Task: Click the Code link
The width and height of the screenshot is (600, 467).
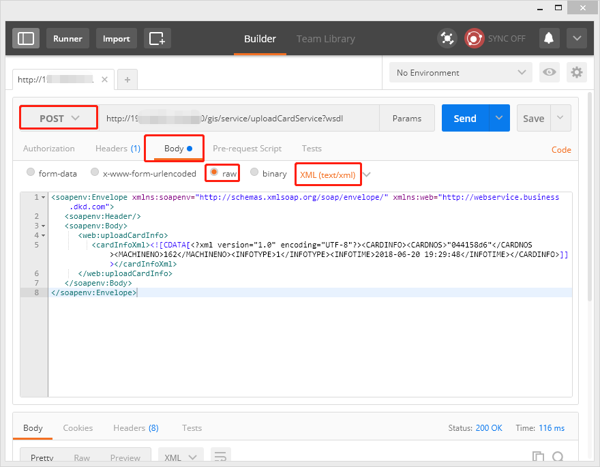Action: tap(561, 149)
